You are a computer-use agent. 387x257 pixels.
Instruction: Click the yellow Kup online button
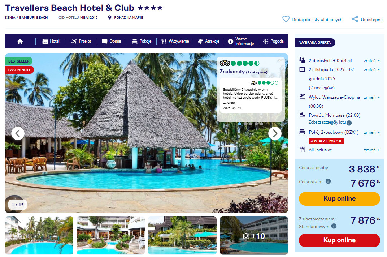339,199
